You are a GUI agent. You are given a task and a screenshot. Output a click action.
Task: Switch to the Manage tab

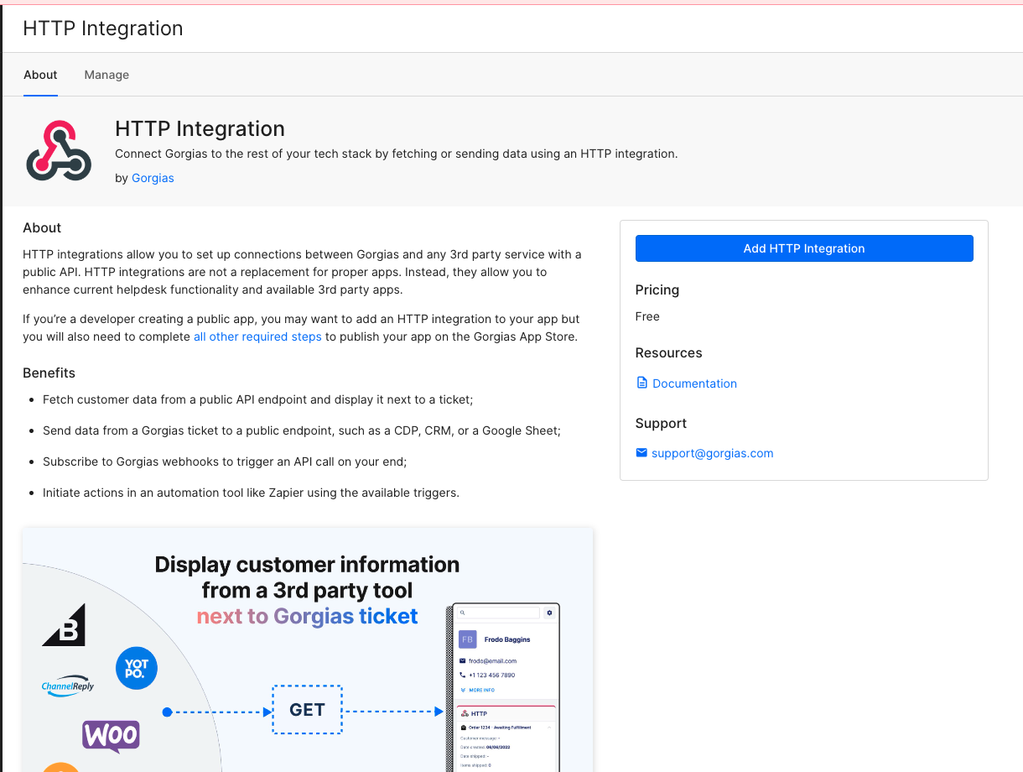tap(106, 75)
